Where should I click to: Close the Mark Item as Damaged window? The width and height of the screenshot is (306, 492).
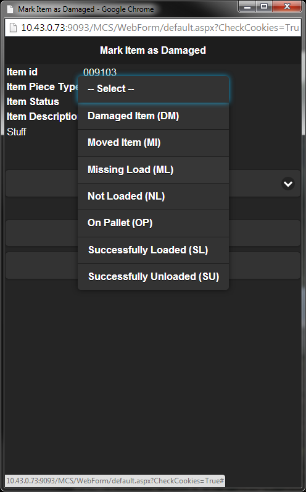tap(287, 6)
